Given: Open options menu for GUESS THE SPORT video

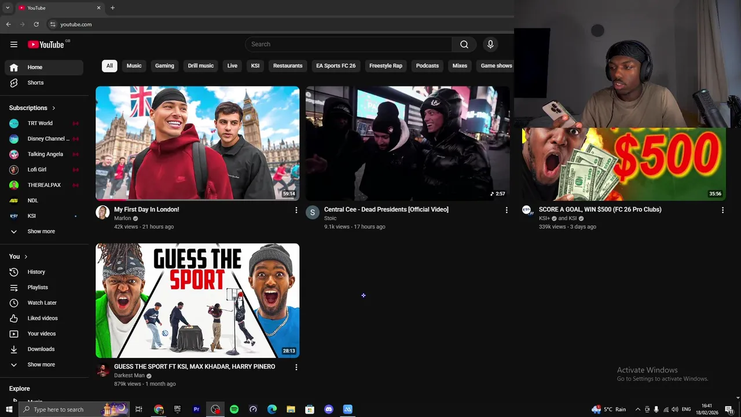Looking at the screenshot, I should click(x=296, y=367).
